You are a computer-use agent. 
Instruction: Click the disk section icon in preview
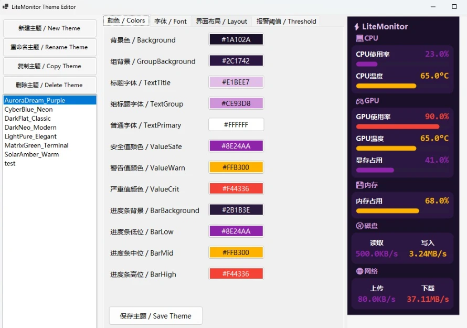click(x=359, y=226)
